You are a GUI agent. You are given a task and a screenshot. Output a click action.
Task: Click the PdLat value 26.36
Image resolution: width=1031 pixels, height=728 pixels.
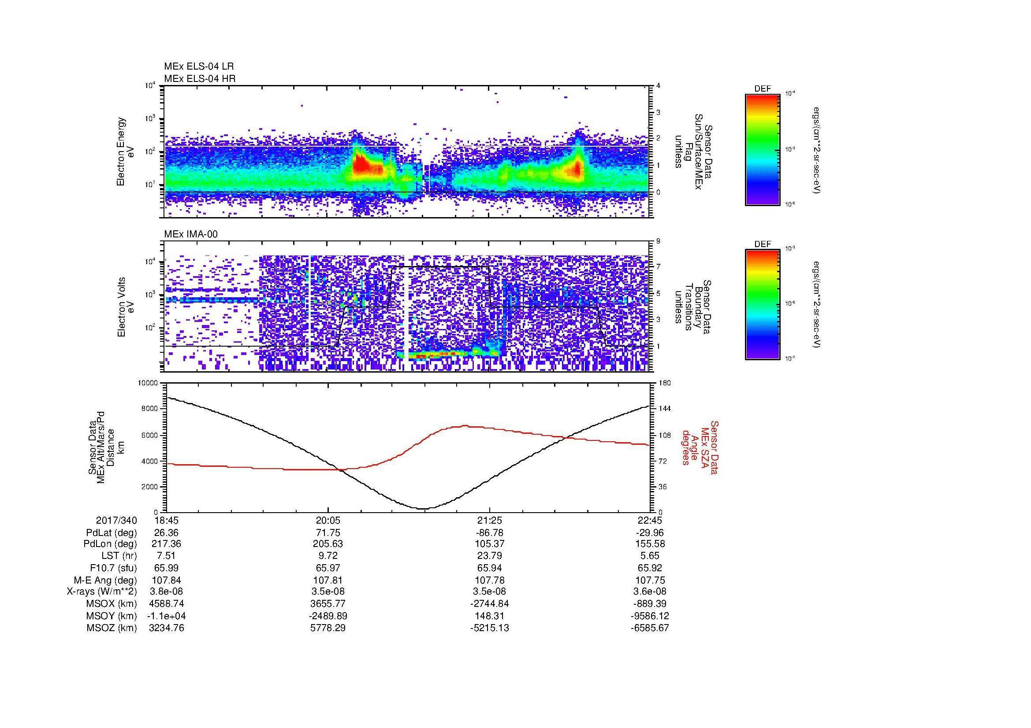tap(167, 533)
